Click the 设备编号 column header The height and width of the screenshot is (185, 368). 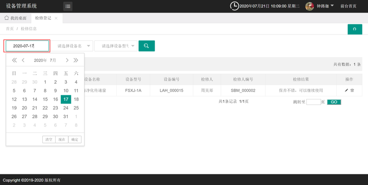click(x=171, y=79)
